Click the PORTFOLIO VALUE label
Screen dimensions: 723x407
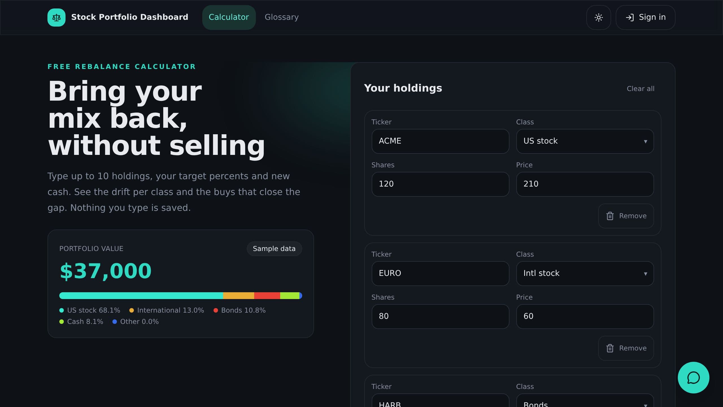pyautogui.click(x=91, y=249)
